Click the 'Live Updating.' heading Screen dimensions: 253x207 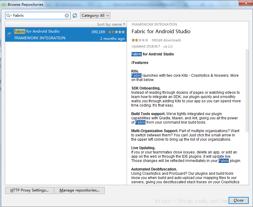click(143, 148)
